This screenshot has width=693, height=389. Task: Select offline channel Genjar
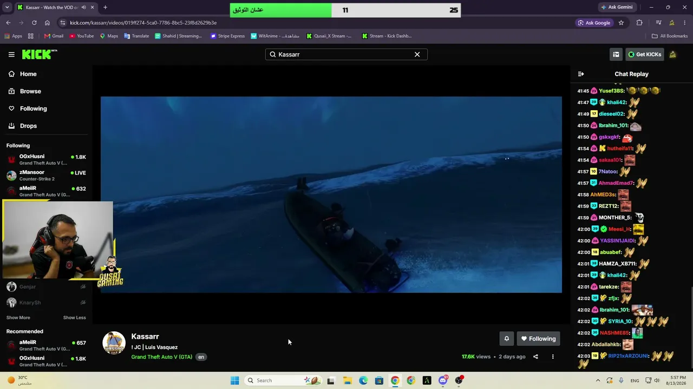point(46,287)
